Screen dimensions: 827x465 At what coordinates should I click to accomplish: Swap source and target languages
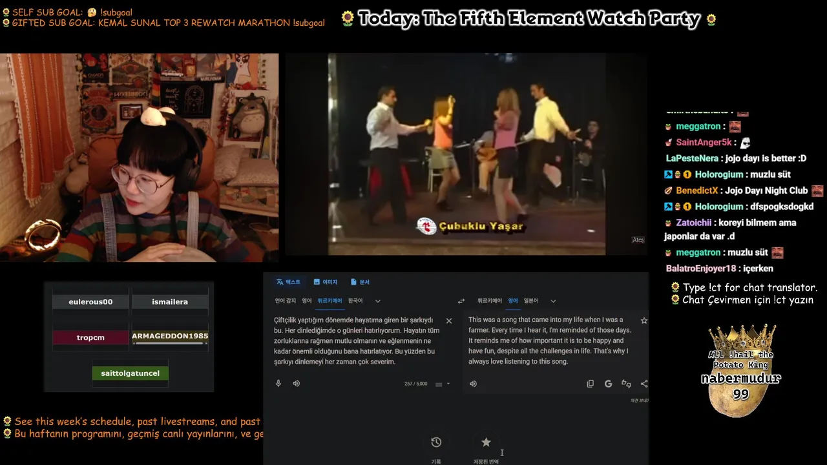[461, 301]
